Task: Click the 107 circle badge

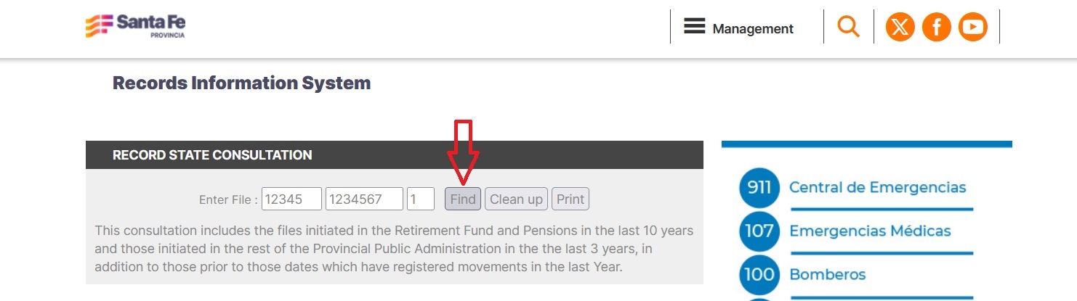Action: click(759, 231)
